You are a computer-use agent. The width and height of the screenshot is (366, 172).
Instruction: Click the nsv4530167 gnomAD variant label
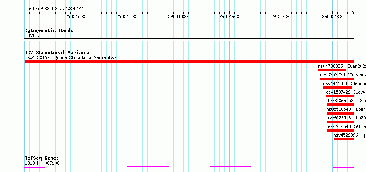point(70,57)
